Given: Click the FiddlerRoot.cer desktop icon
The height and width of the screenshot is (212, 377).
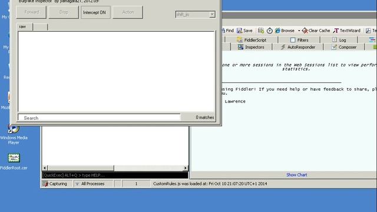Looking at the screenshot, I should (x=14, y=161).
